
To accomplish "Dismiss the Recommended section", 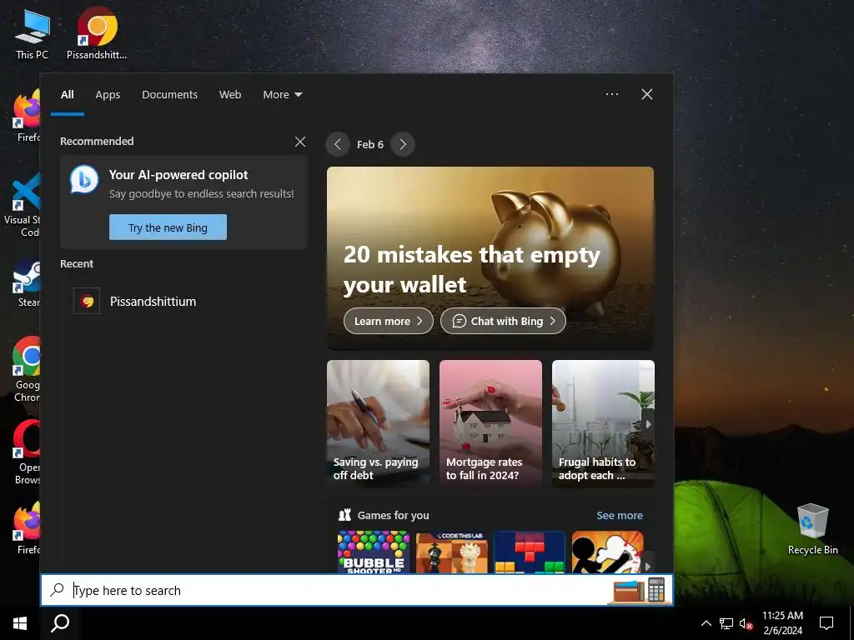I will click(x=300, y=142).
